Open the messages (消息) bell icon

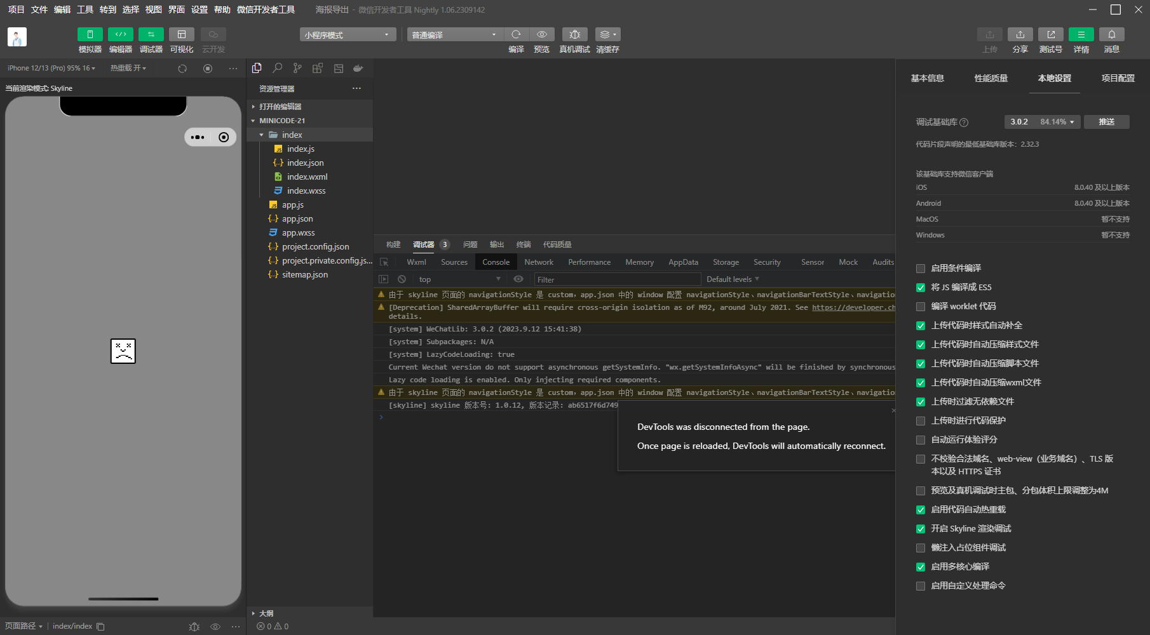[x=1112, y=34]
